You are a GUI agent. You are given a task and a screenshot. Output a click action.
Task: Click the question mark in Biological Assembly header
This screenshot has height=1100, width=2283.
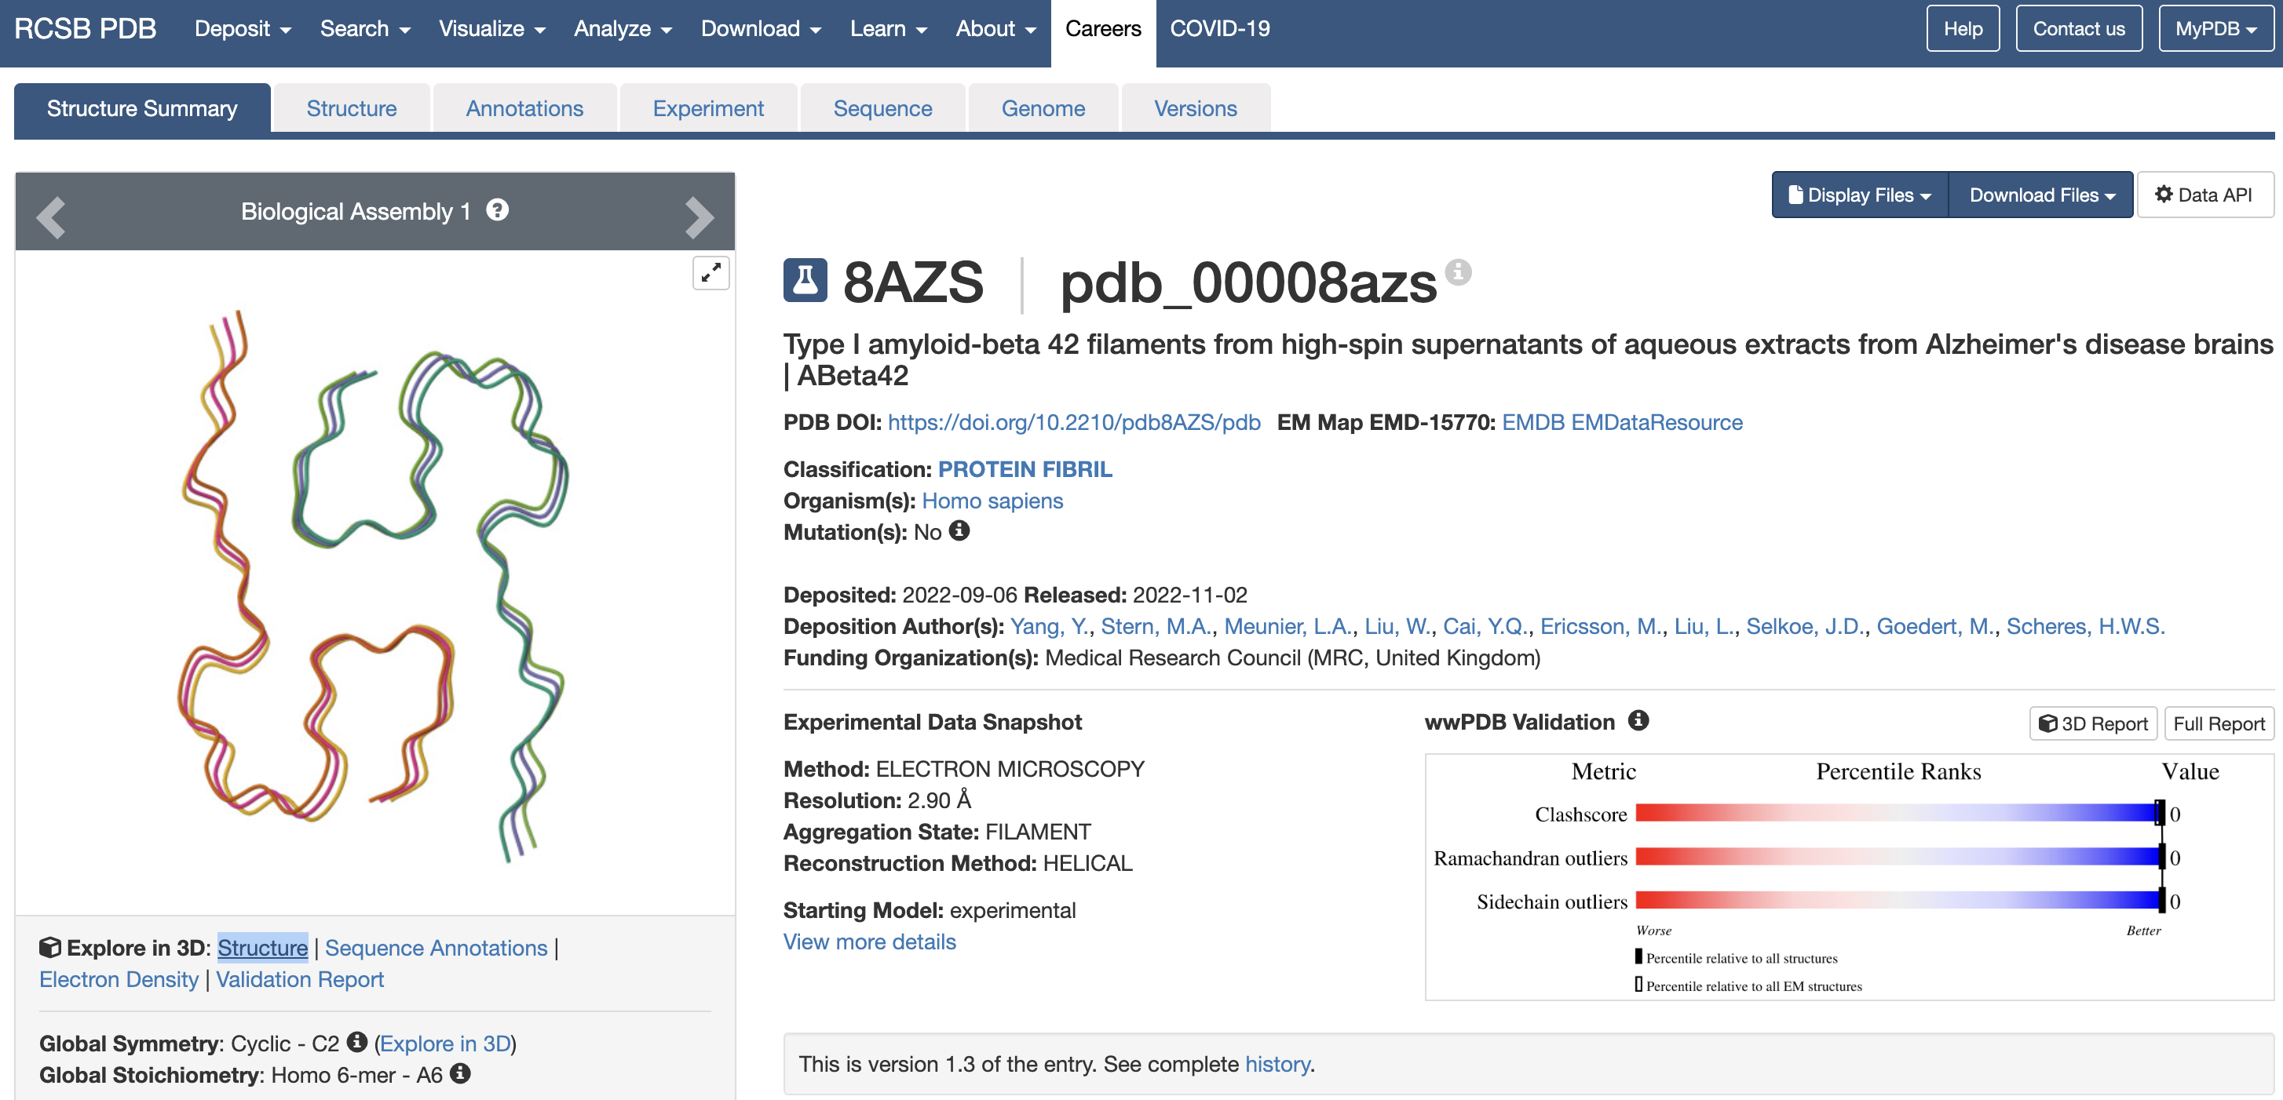pyautogui.click(x=497, y=211)
